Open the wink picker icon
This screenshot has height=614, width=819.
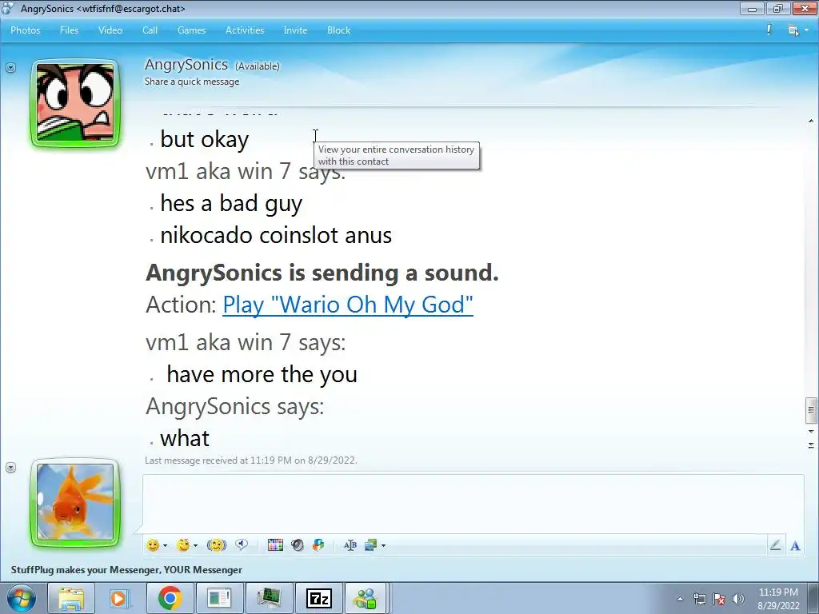coord(183,545)
